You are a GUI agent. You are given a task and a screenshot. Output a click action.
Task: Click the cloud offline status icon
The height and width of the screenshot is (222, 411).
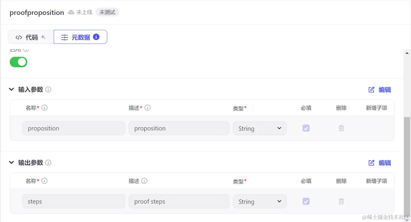[x=71, y=12]
